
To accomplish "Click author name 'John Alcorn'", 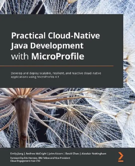I will coord(56,153).
